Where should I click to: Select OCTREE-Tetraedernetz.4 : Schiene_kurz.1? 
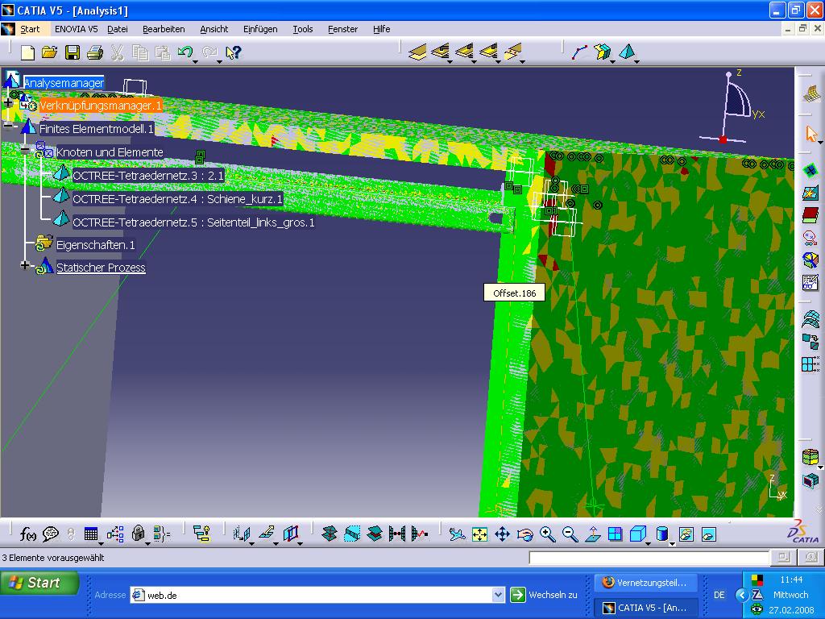pyautogui.click(x=177, y=199)
